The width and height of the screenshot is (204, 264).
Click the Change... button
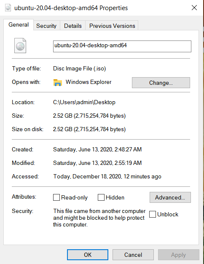click(161, 83)
